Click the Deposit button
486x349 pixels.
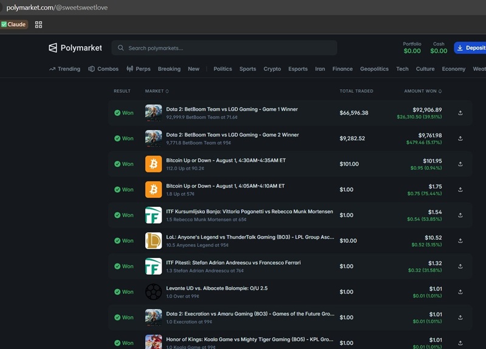(x=470, y=48)
